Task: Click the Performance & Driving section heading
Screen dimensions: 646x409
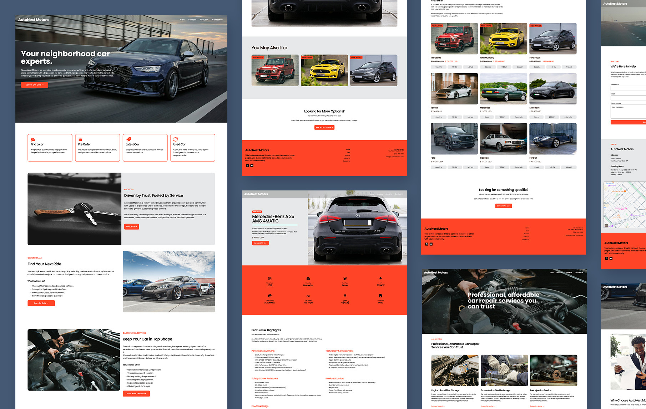Action: click(x=263, y=351)
